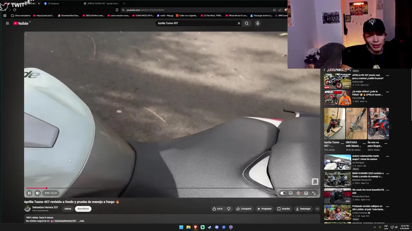This screenshot has width=412, height=231.
Task: Go to YouTube home via logo
Action: point(21,23)
